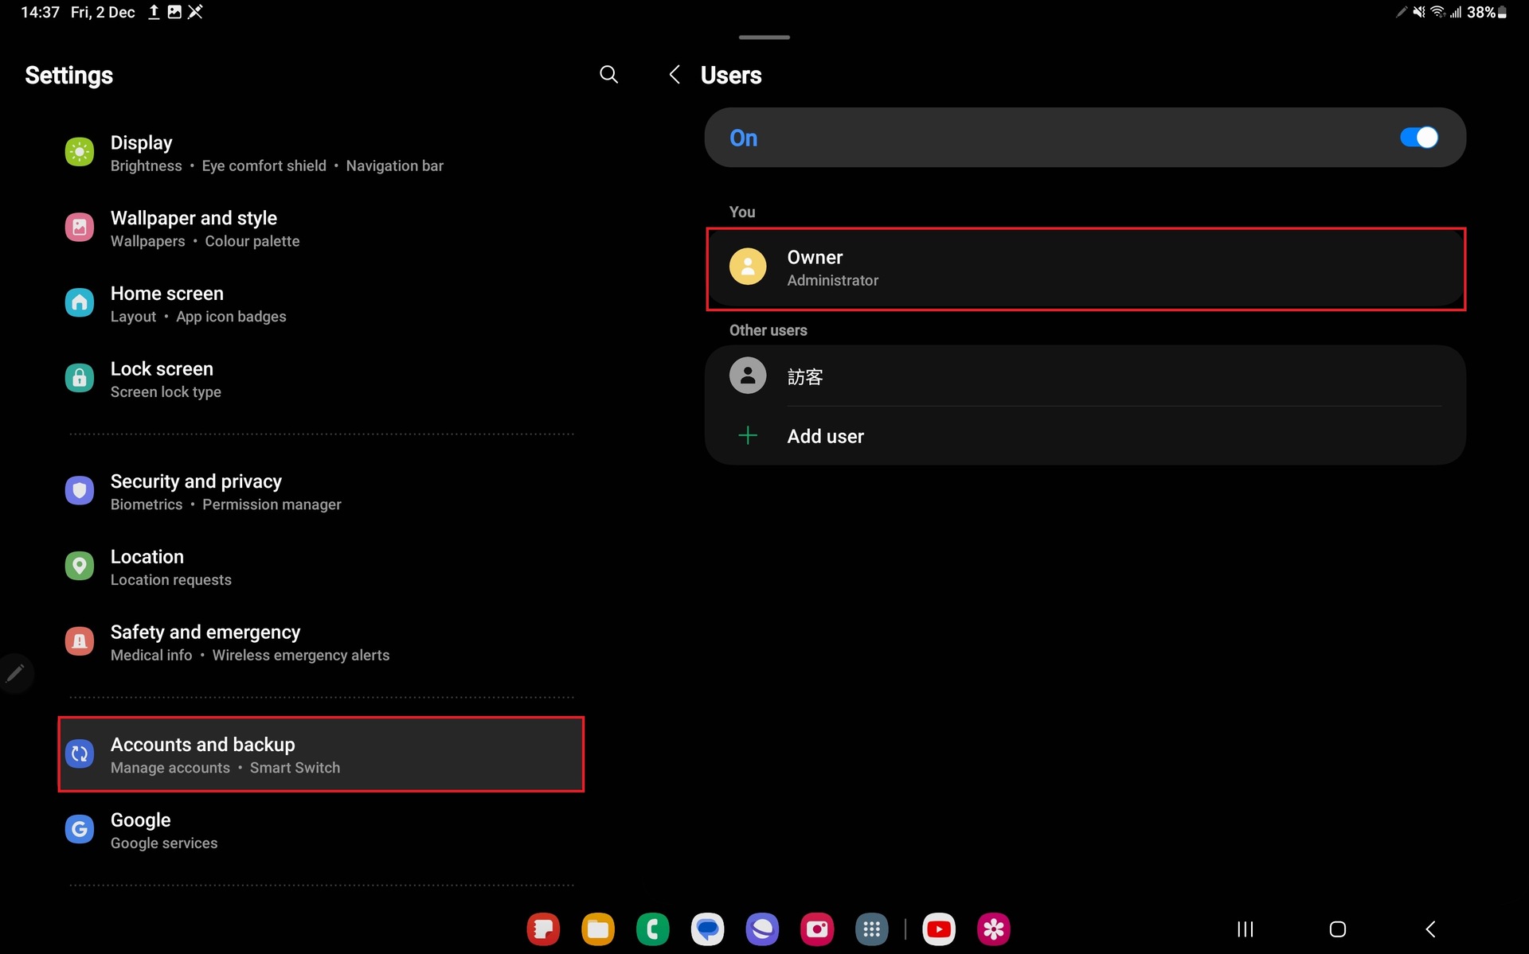Open the Settings search icon
Screen dimensions: 1529x954
coord(608,75)
